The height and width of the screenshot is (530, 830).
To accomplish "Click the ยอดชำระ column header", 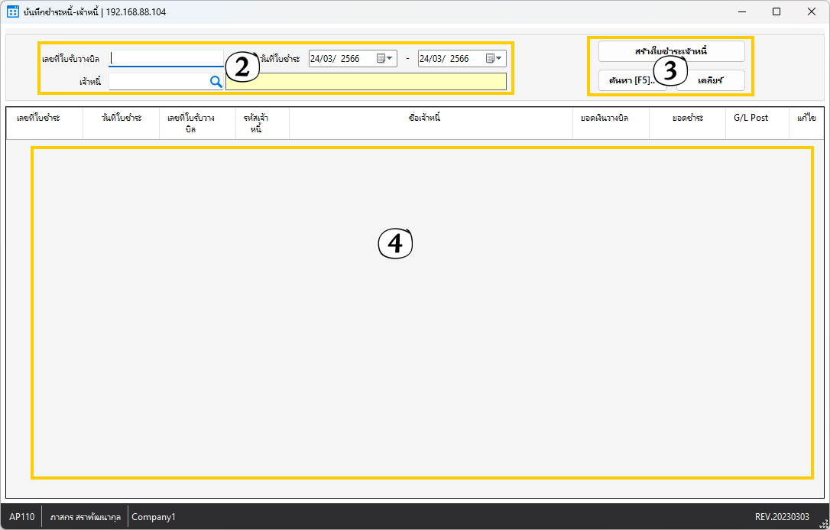I will 687,119.
